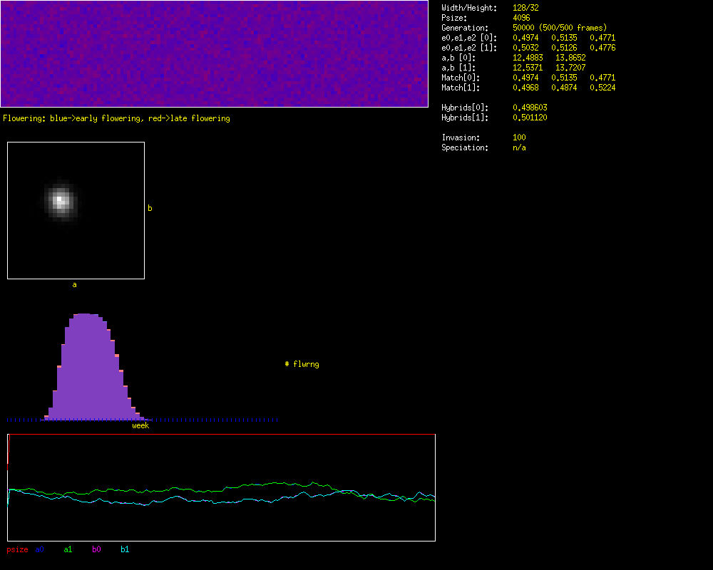713x570 pixels.
Task: Select the "0.5224" value
Action: pyautogui.click(x=602, y=88)
